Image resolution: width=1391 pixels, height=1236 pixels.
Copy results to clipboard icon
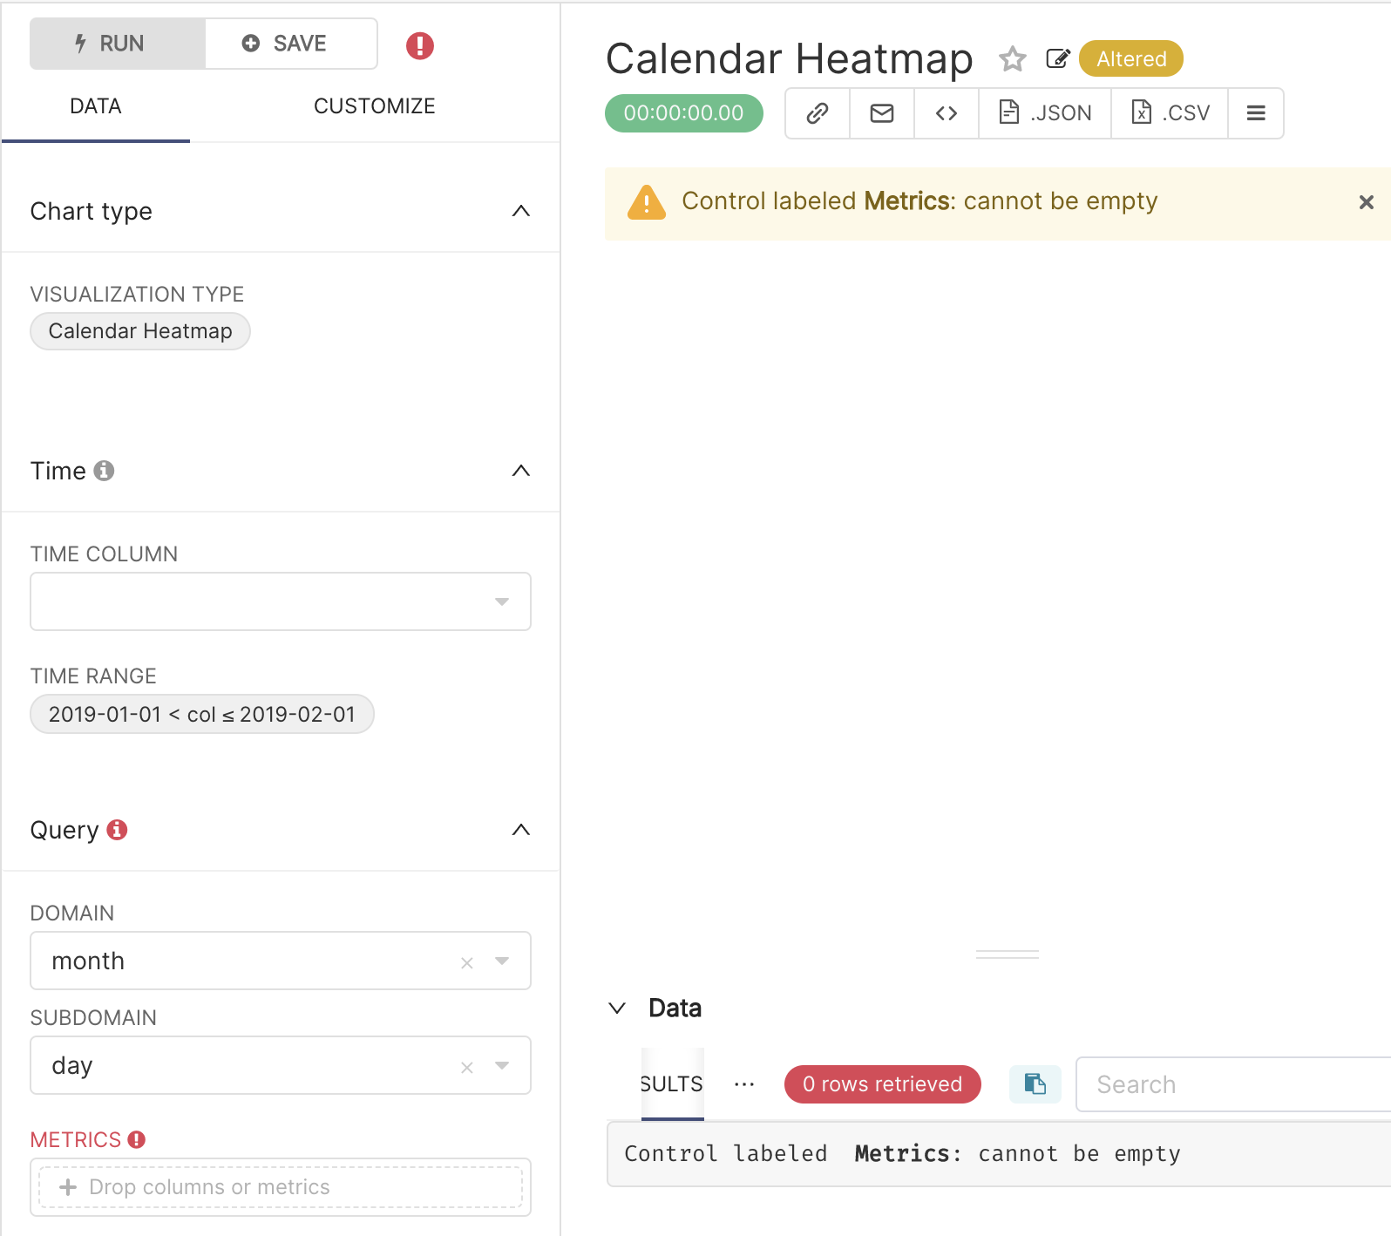pyautogui.click(x=1035, y=1083)
